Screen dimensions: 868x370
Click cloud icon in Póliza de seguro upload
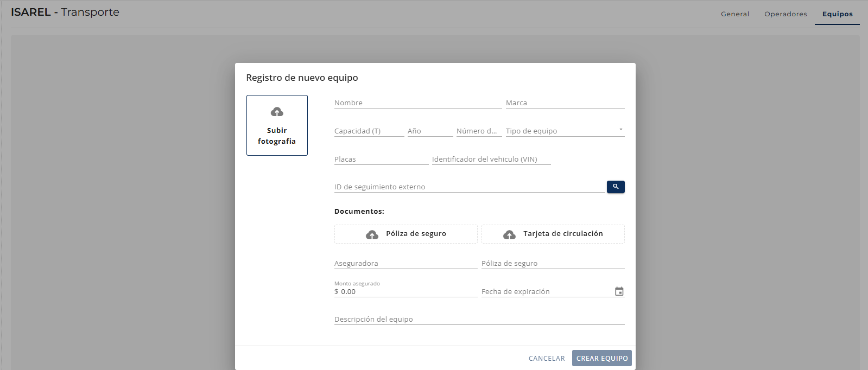372,234
